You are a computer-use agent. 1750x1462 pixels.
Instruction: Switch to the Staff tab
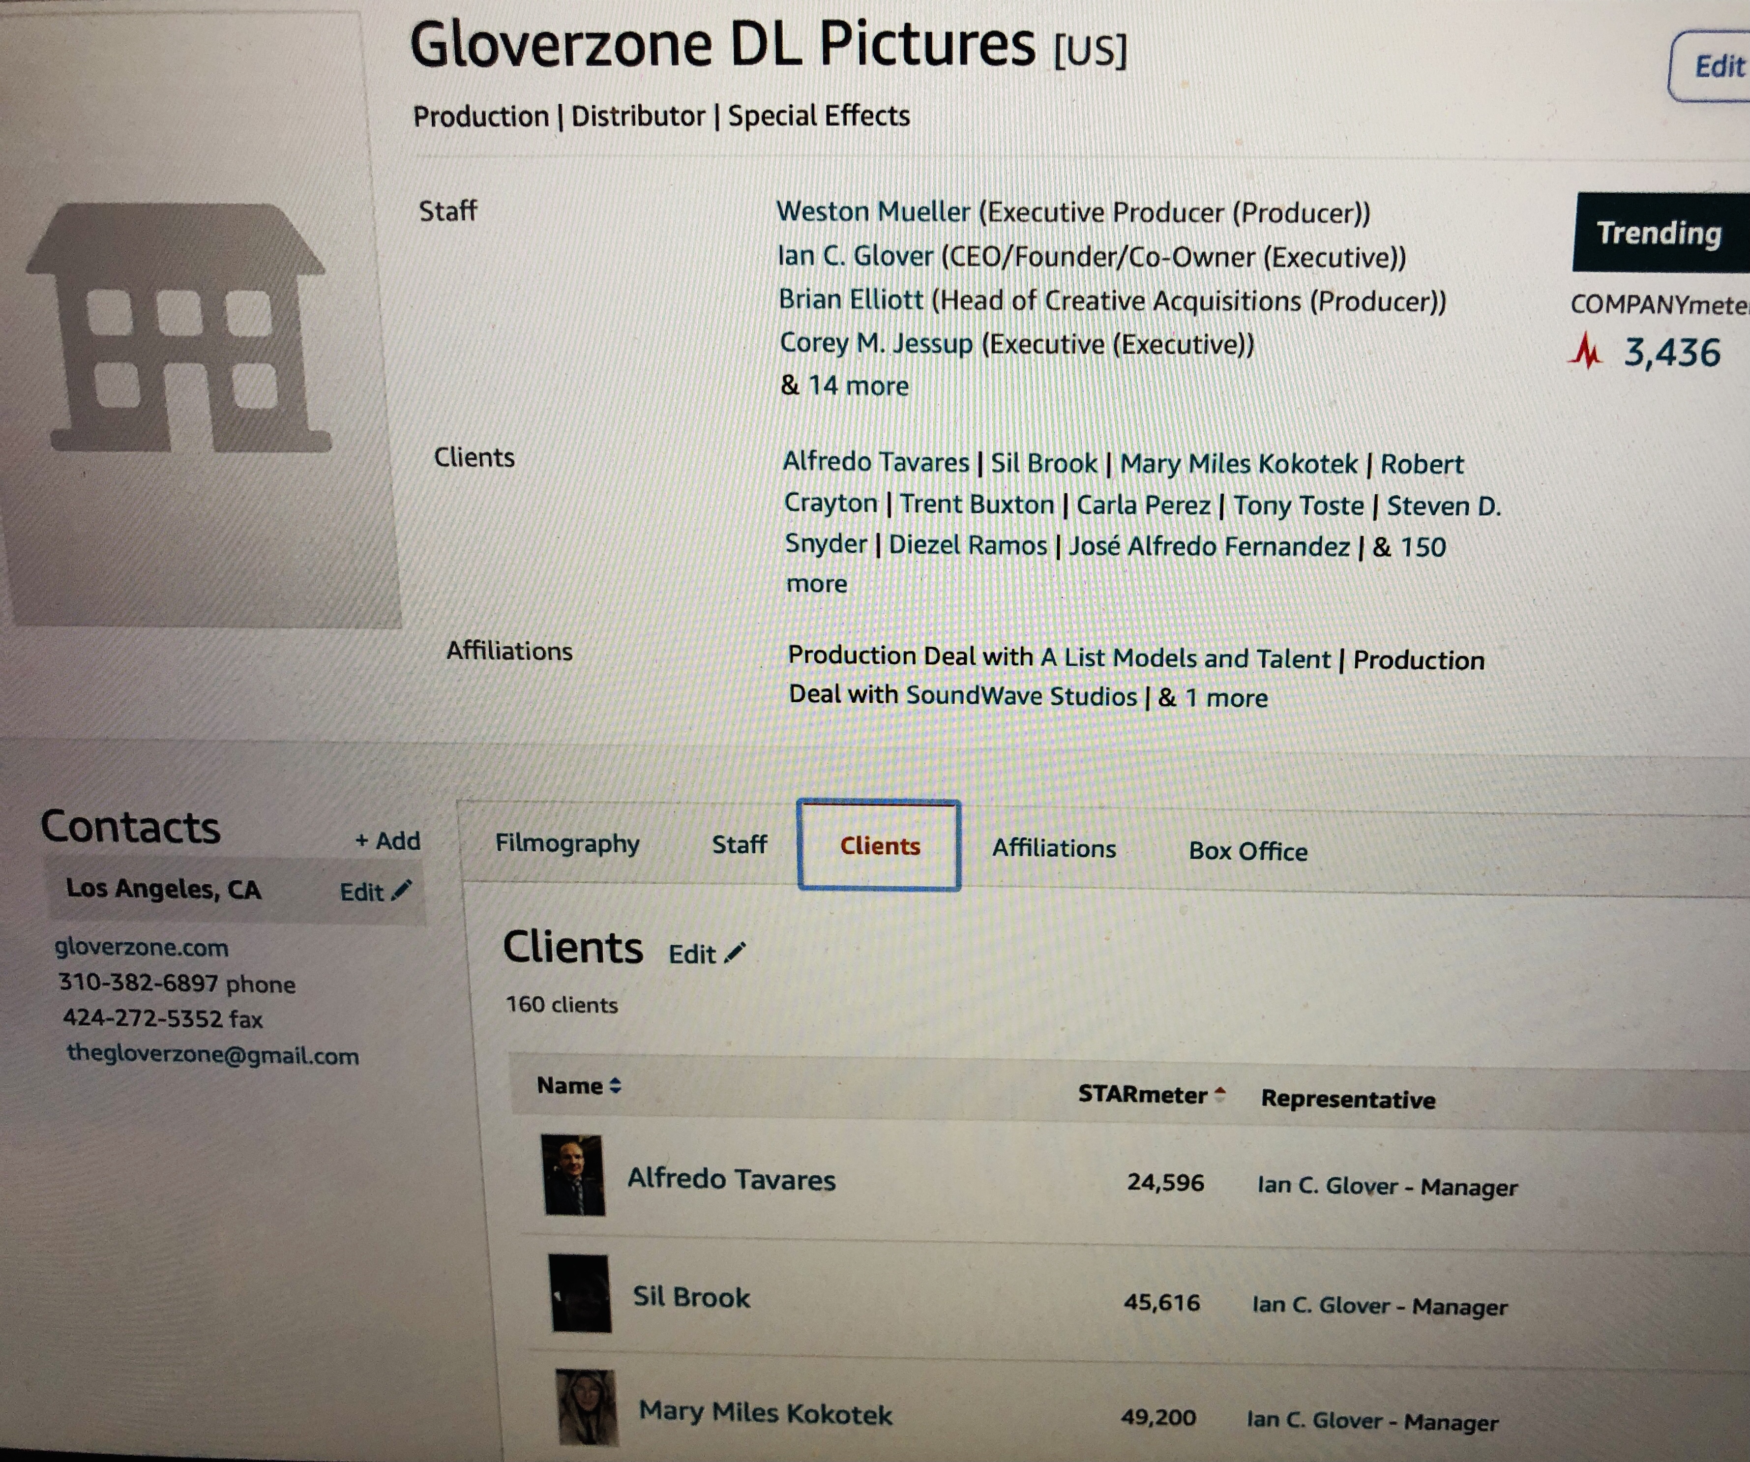click(x=739, y=844)
